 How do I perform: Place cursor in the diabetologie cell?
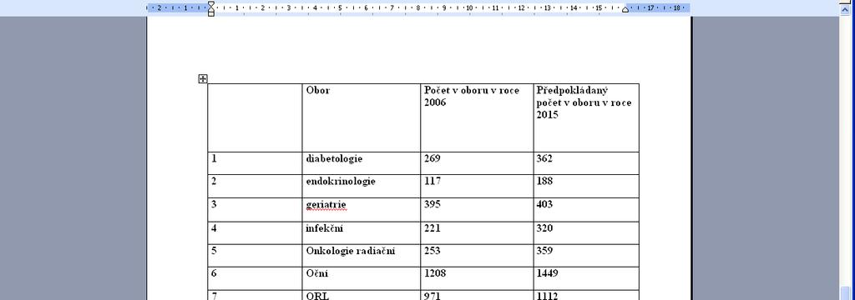pos(361,163)
